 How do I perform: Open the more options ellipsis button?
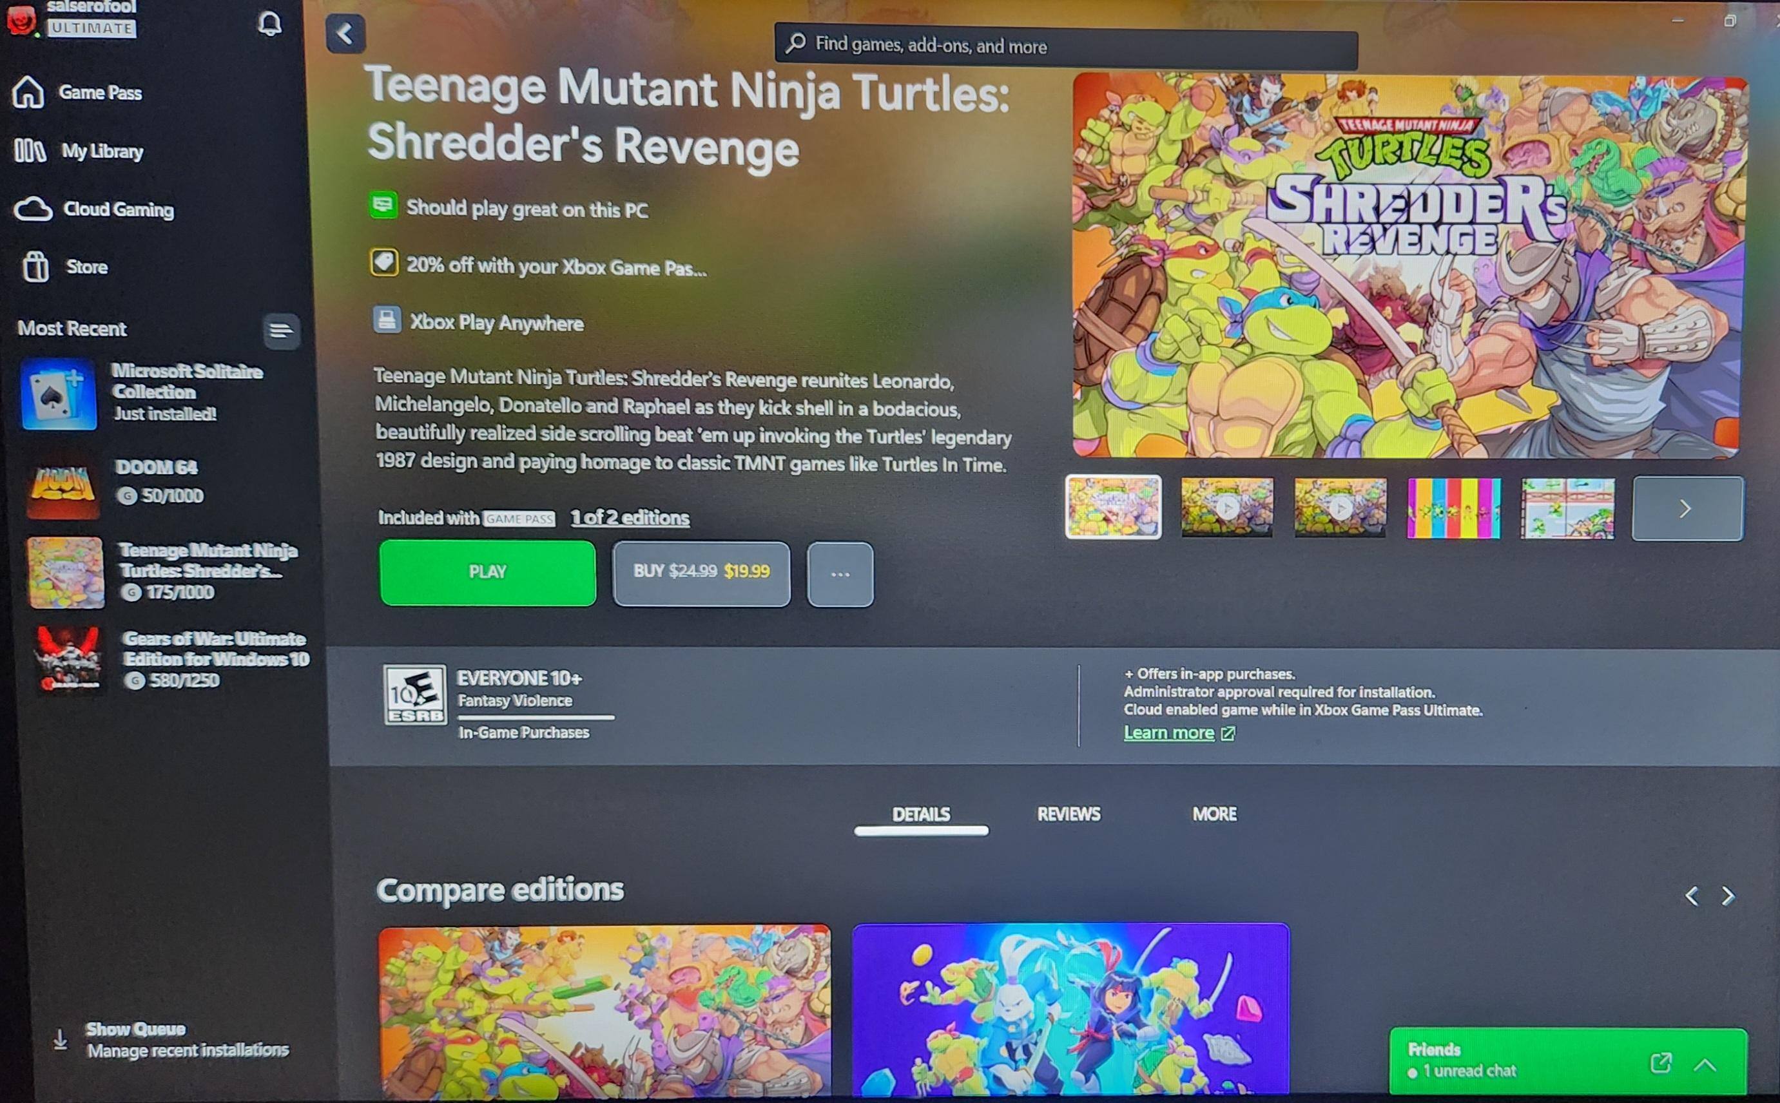coord(840,574)
